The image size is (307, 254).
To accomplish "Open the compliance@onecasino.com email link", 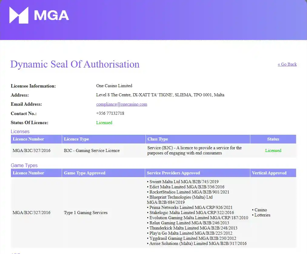I will click(122, 104).
